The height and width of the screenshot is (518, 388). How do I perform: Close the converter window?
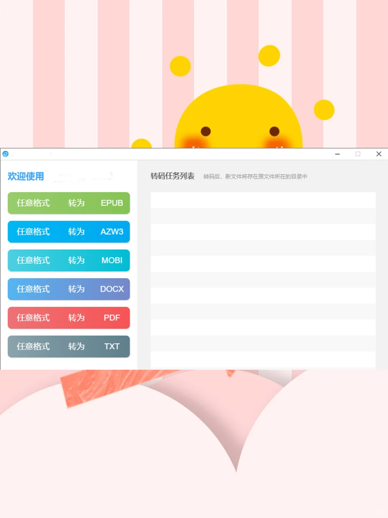(379, 154)
